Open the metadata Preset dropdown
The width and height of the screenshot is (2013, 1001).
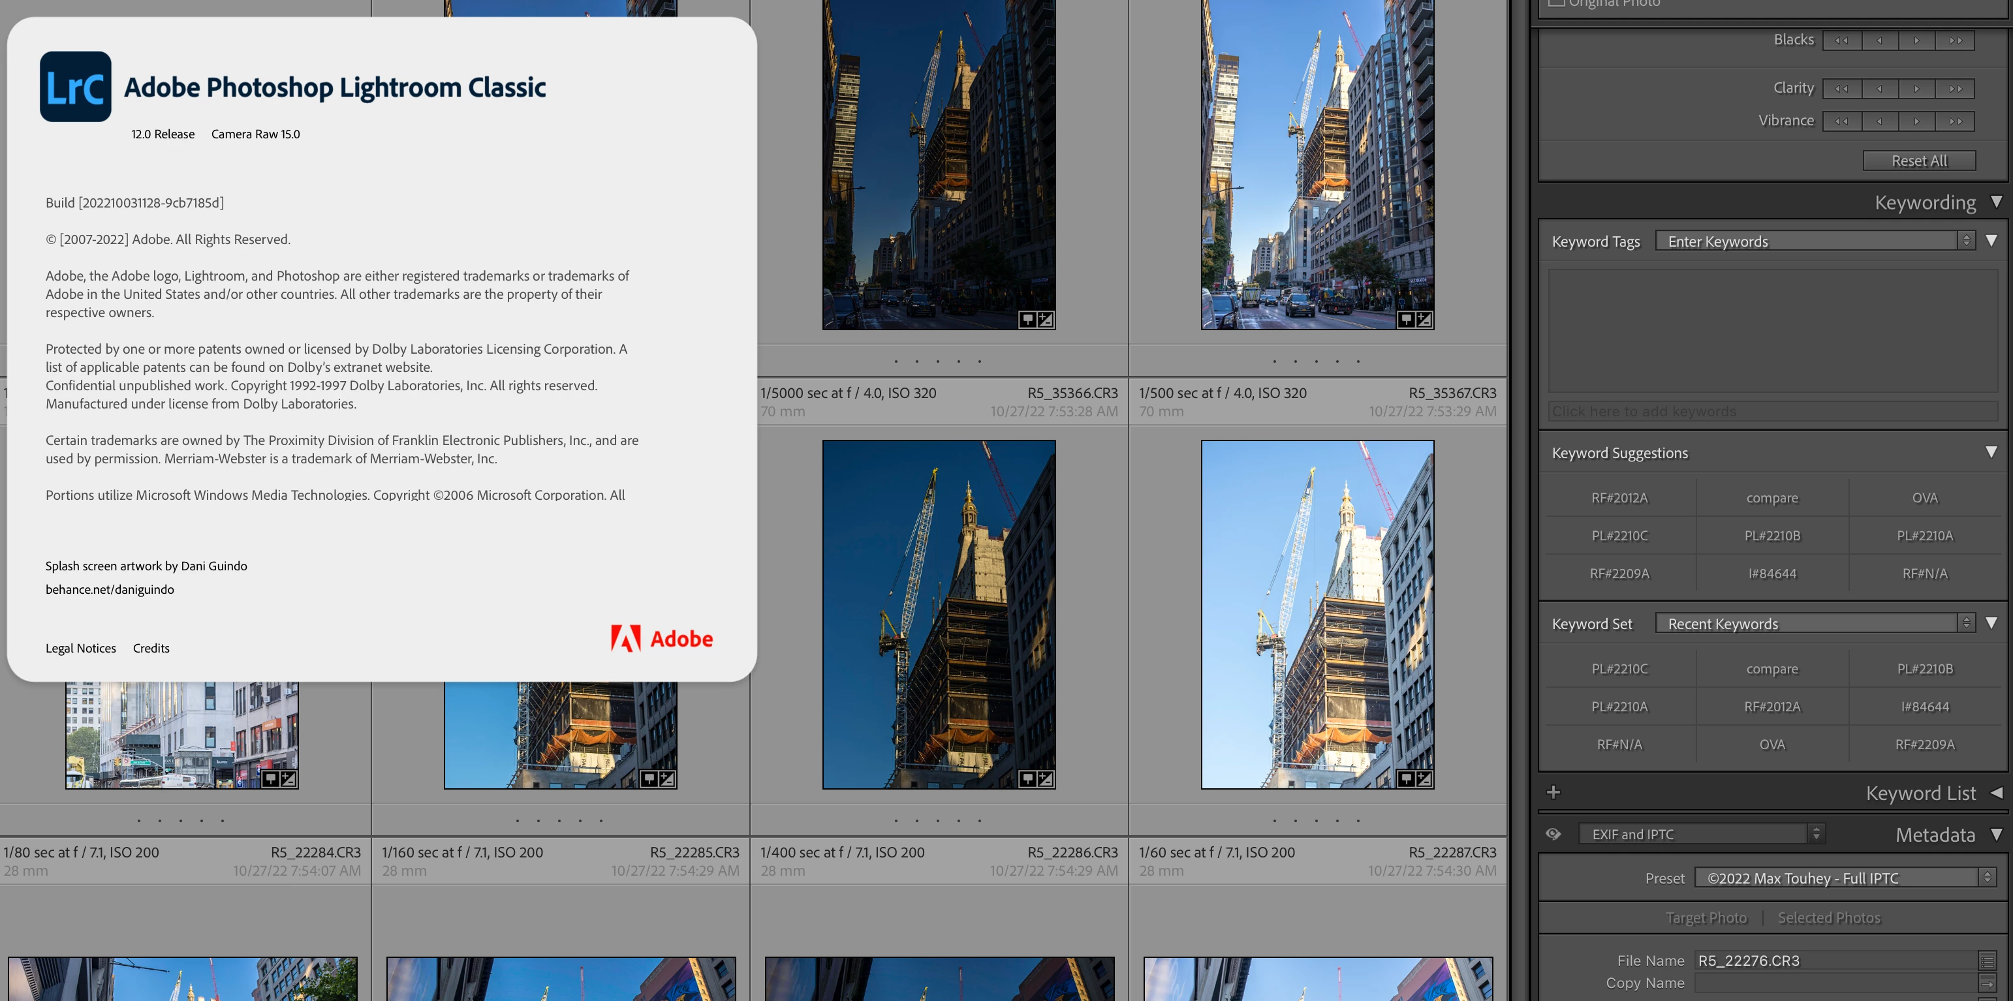pos(1987,878)
